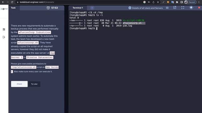
Task: Click the KodeKloud logo in the sidebar
Action: (4, 9)
